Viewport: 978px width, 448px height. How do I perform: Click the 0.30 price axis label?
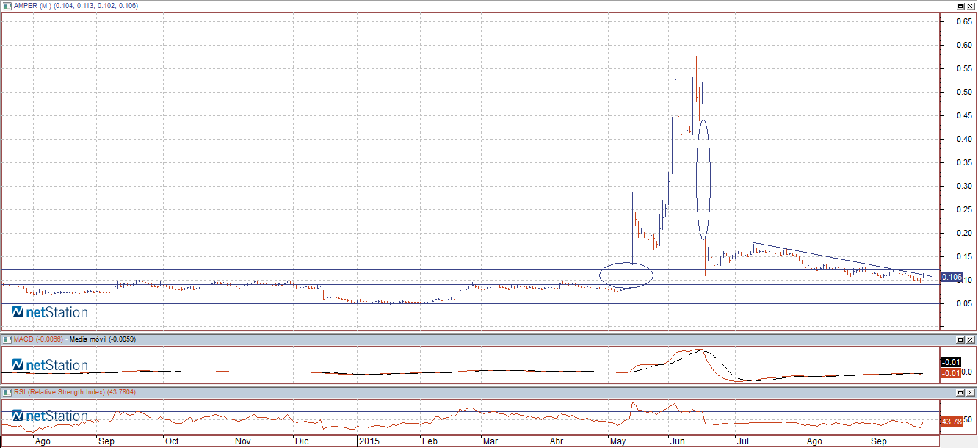pyautogui.click(x=964, y=186)
